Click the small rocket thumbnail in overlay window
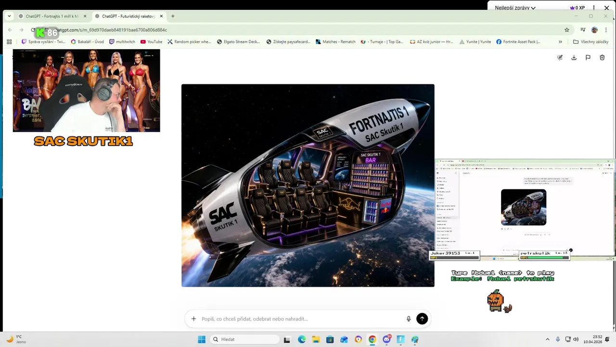Screen dimensions: 616x347 524,207
